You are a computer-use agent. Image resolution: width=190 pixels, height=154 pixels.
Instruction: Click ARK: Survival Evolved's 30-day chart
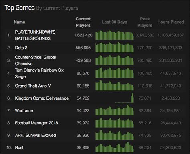tap(115, 135)
